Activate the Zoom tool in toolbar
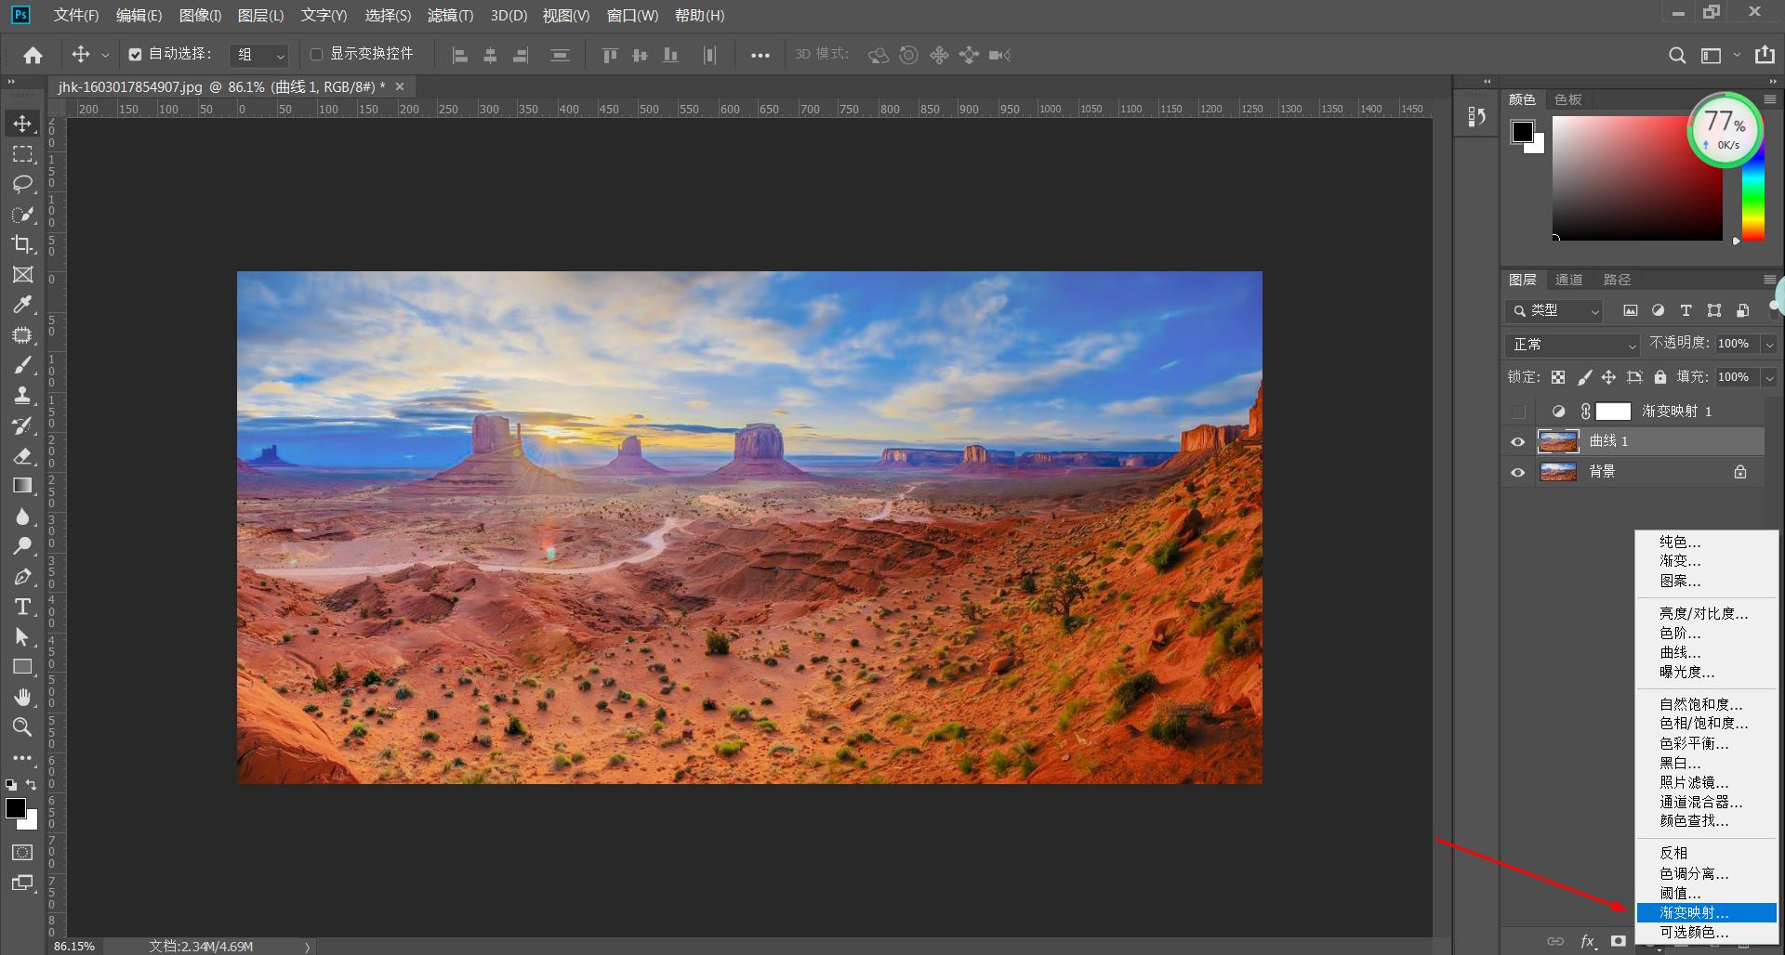 tap(22, 727)
